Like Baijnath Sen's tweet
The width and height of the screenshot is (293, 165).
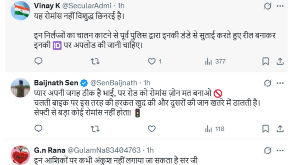click(x=152, y=129)
